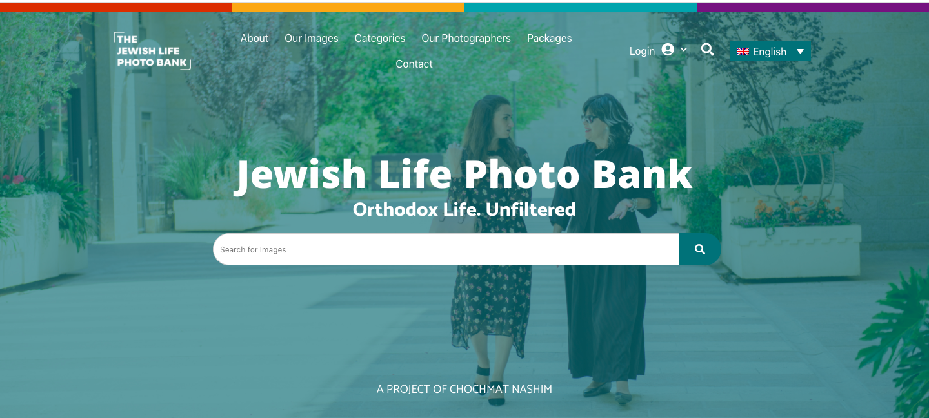Select the UK flag in language selector
Screen dimensions: 929x418
click(743, 52)
